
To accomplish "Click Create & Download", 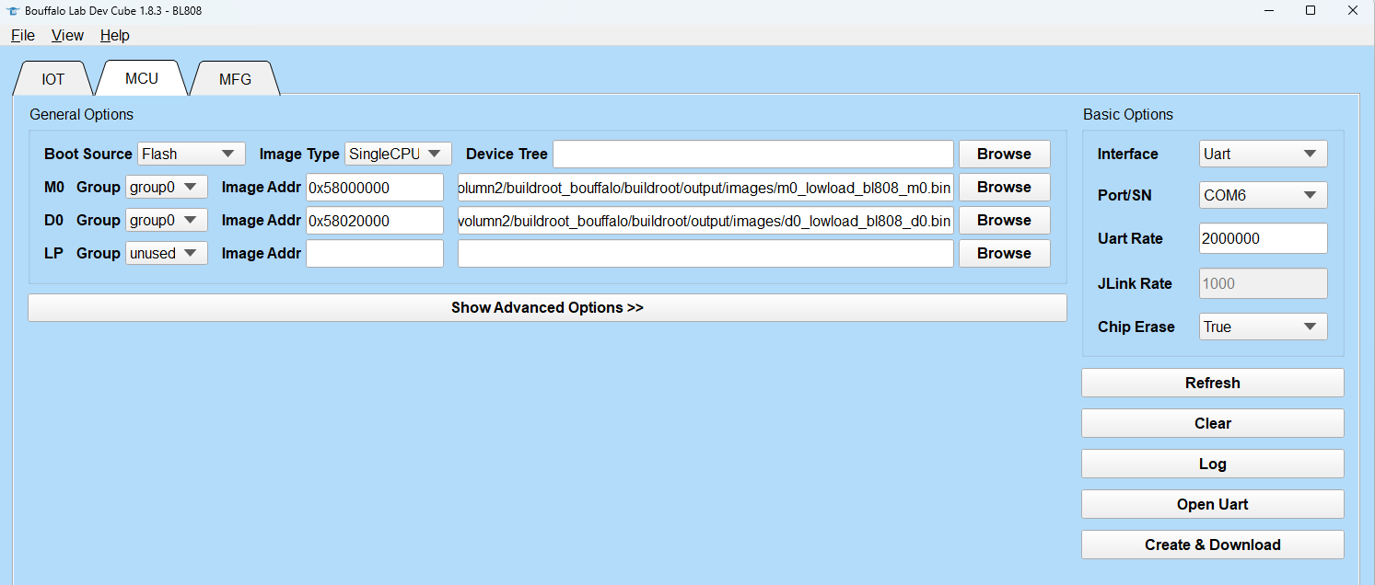I will (1212, 545).
